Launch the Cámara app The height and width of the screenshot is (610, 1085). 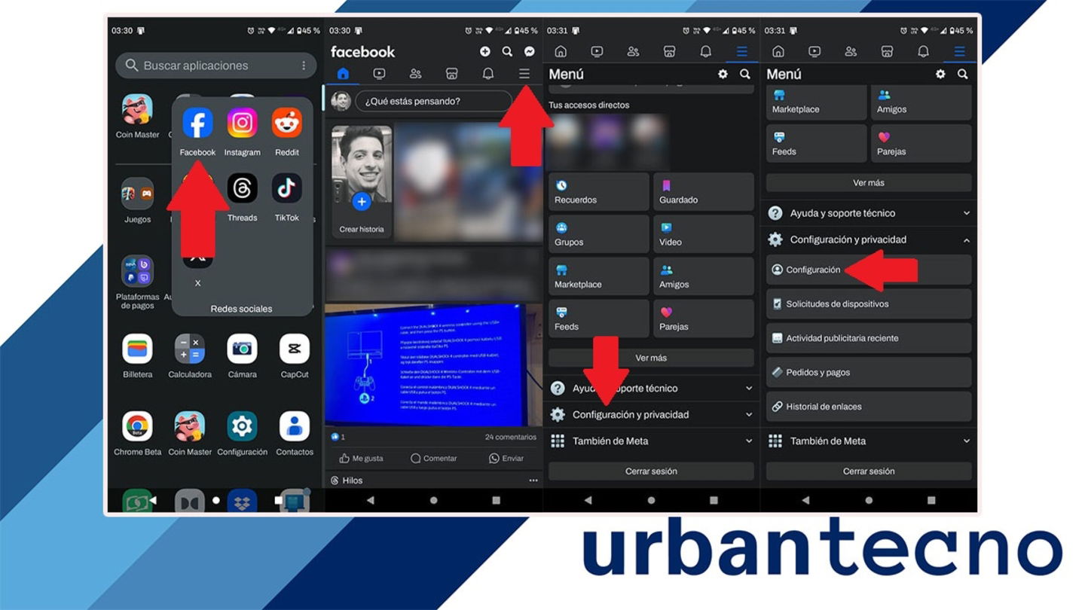(x=242, y=349)
